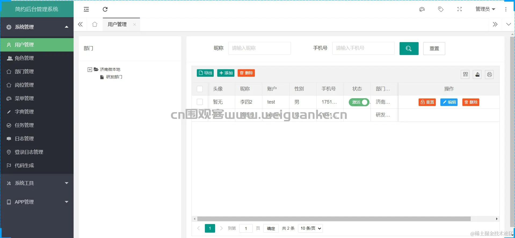Close the 用户管理 tab

[x=135, y=24]
